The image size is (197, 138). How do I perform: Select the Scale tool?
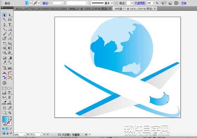pyautogui.click(x=10, y=43)
